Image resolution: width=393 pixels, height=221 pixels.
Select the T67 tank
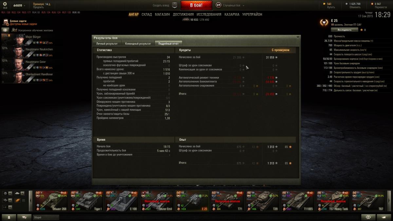368,201
